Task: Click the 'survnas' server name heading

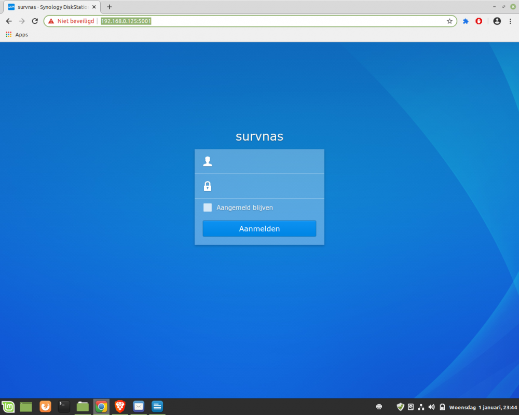Action: pyautogui.click(x=259, y=136)
